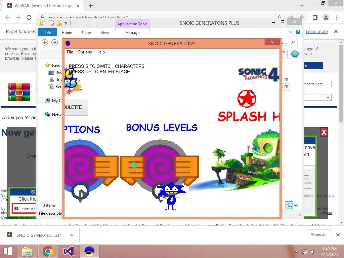Select Favorites in Explorer navigation pane
The height and width of the screenshot is (258, 344).
click(x=53, y=65)
